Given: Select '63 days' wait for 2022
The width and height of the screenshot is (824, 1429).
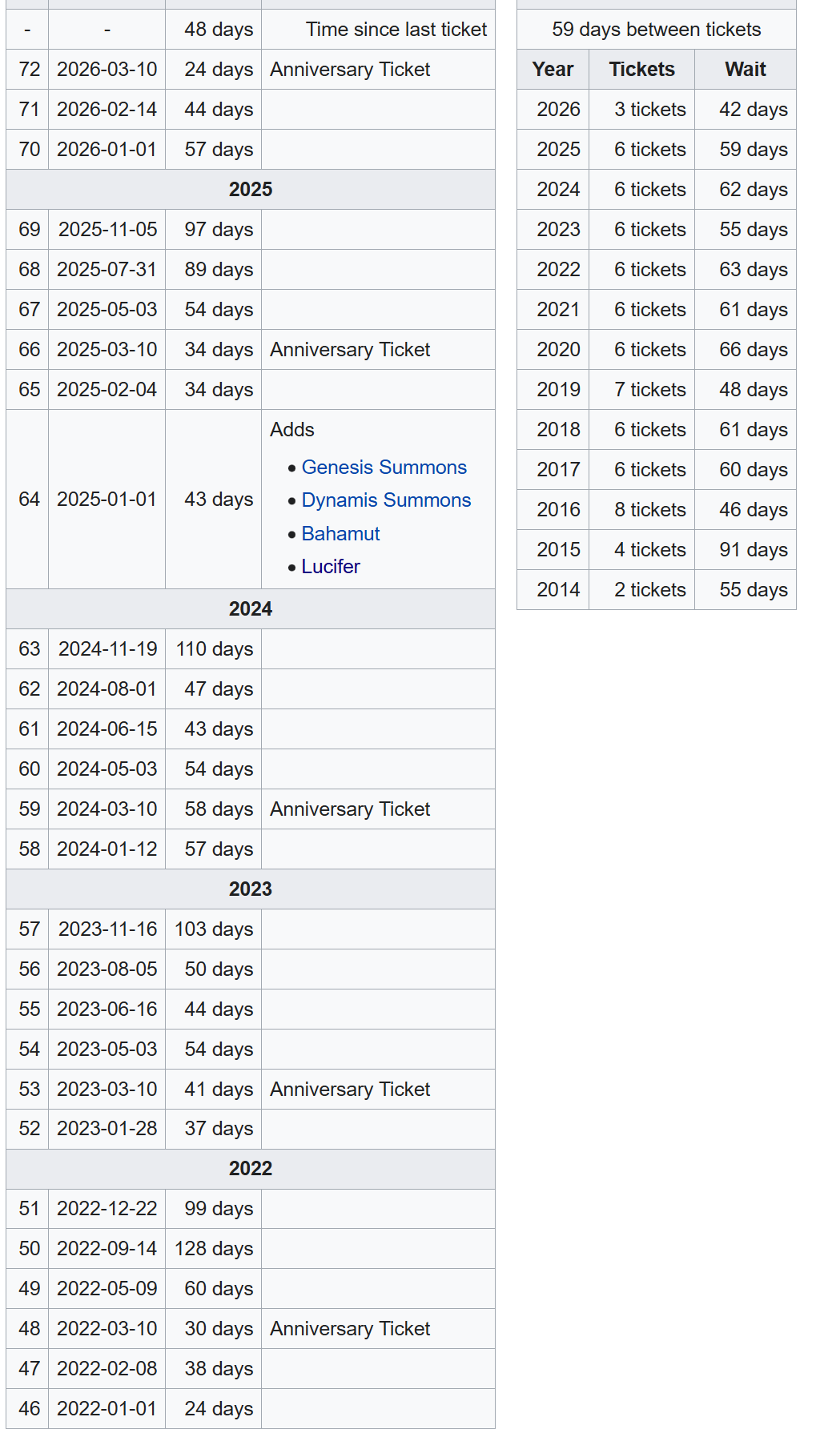Looking at the screenshot, I should point(746,270).
